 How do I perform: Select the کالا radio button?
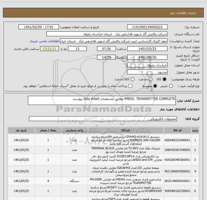(165, 79)
